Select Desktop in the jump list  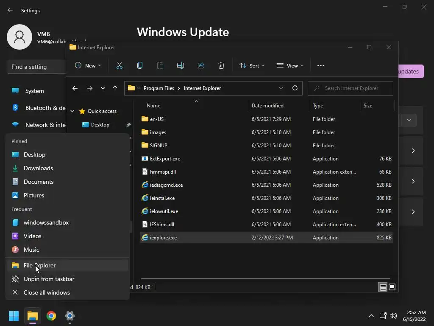[67, 155]
